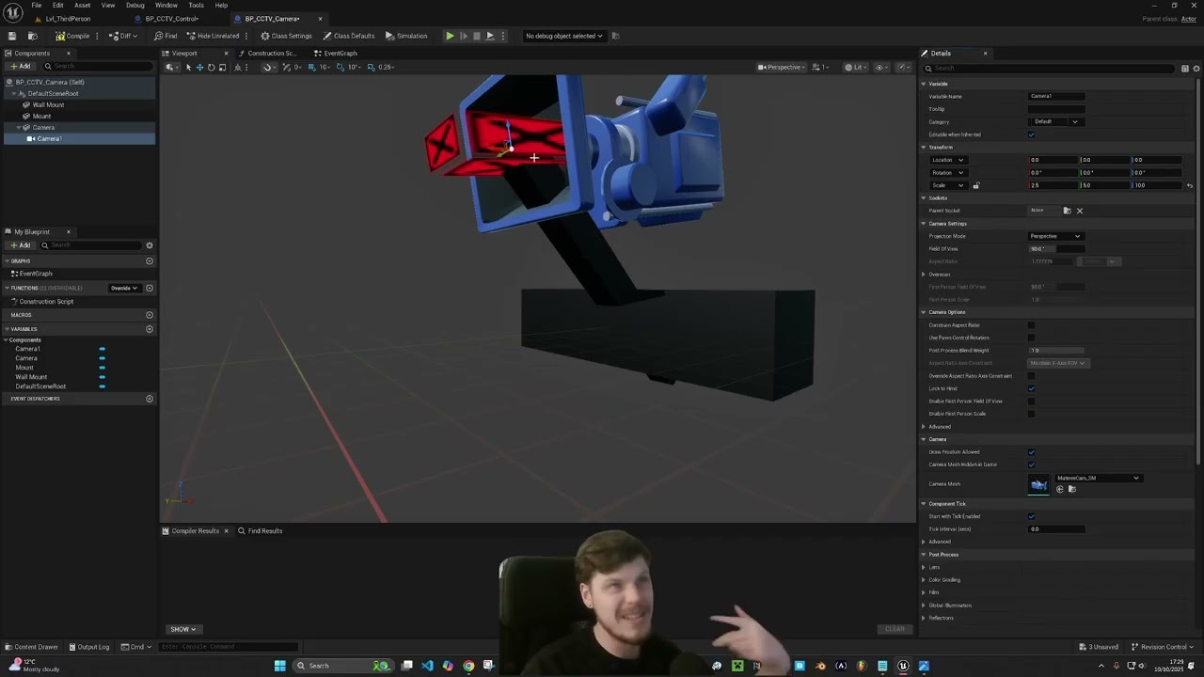Start Simulation mode
This screenshot has width=1204, height=677.
point(406,36)
